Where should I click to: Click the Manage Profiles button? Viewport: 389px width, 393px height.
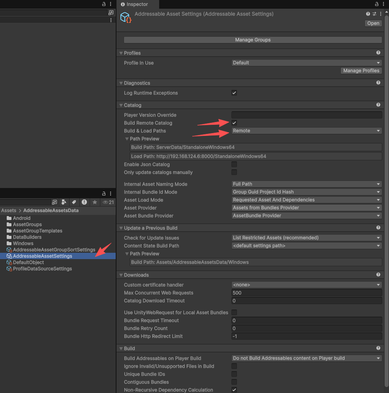pyautogui.click(x=361, y=71)
